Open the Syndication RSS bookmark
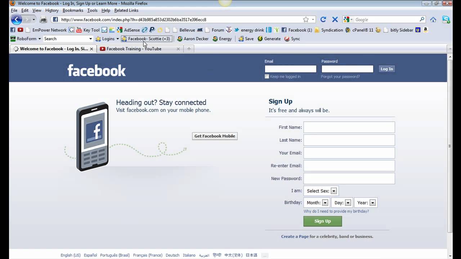This screenshot has width=461, height=259. point(328,30)
